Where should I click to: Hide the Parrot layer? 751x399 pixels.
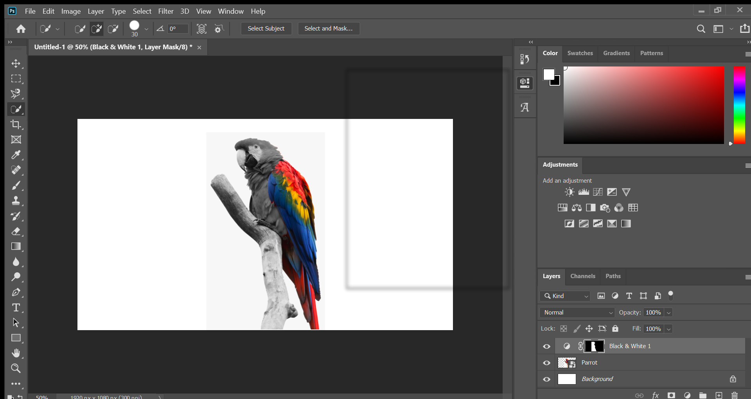pyautogui.click(x=546, y=363)
